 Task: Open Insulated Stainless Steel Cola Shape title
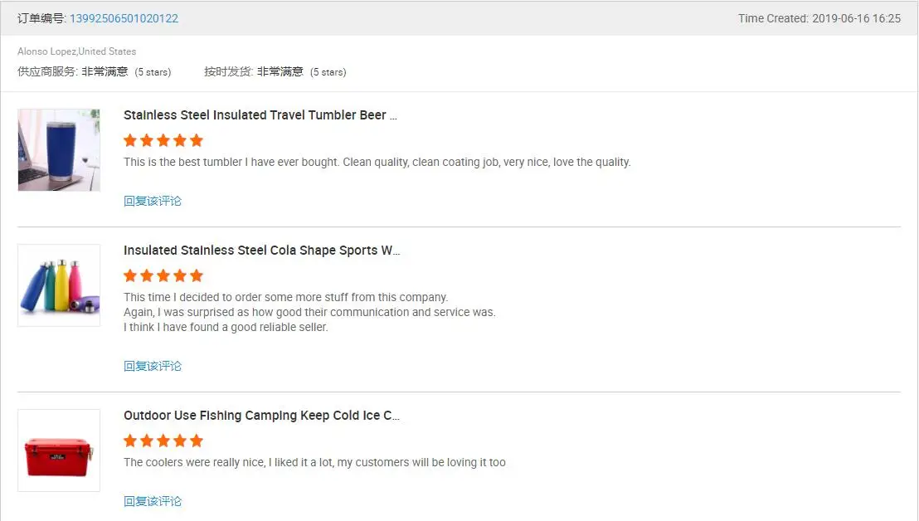point(261,251)
